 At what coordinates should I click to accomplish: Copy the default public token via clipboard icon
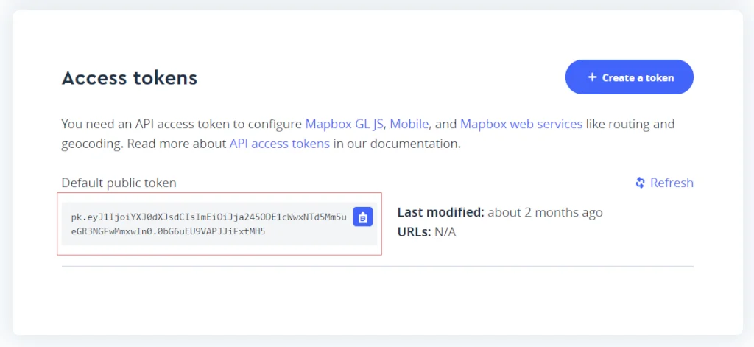coord(363,217)
